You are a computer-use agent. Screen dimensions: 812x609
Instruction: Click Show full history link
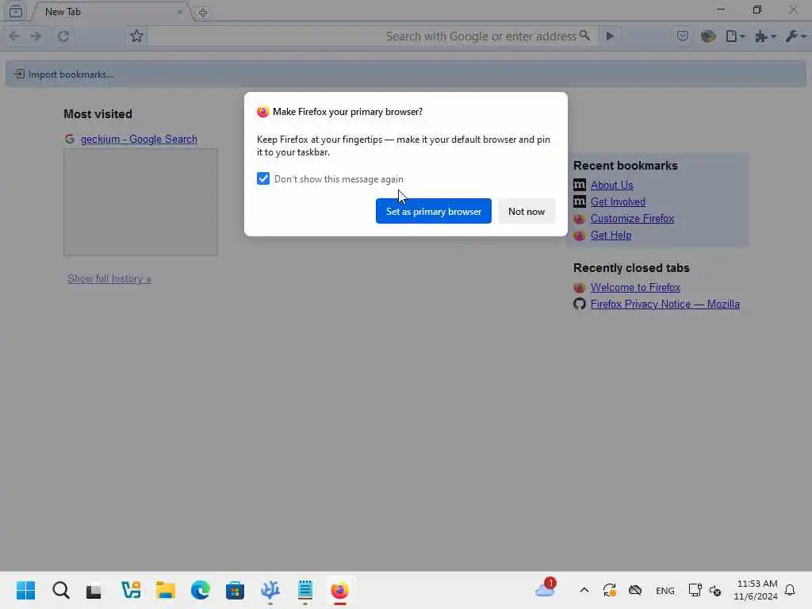pos(109,278)
